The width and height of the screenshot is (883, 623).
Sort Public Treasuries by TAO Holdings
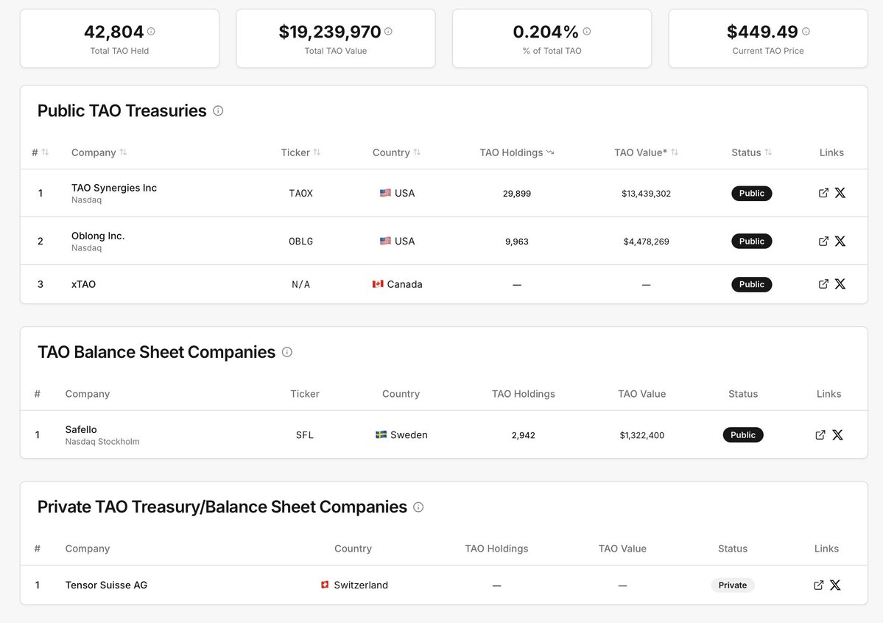(x=517, y=152)
